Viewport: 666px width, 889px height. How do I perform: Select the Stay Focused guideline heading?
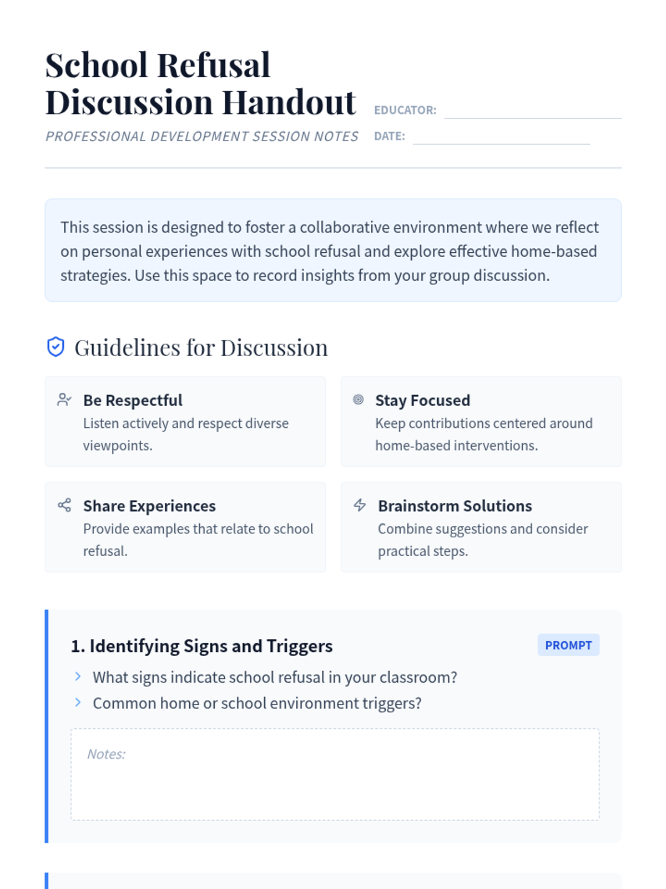pyautogui.click(x=422, y=400)
